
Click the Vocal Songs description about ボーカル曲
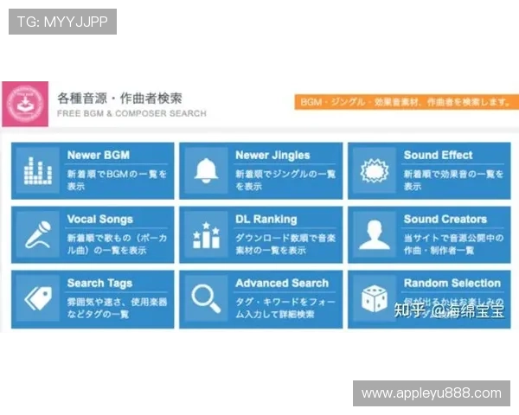point(117,244)
